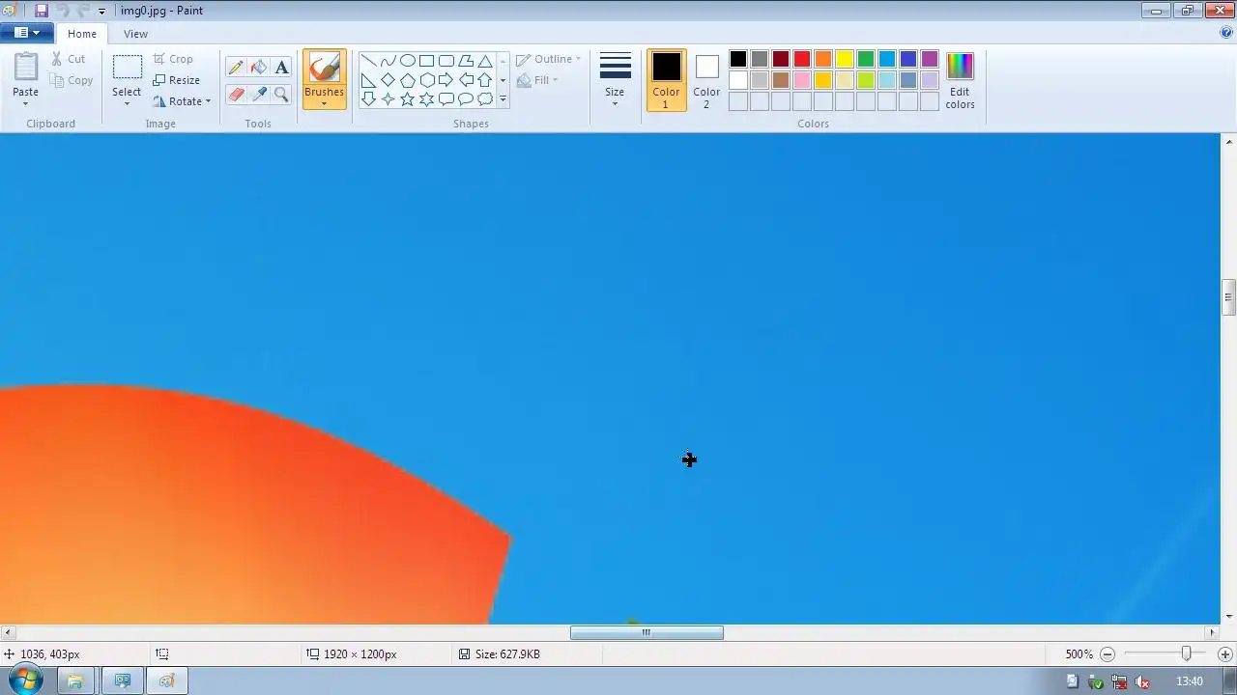The image size is (1237, 695).
Task: Open Windows Explorer from taskbar
Action: click(75, 681)
